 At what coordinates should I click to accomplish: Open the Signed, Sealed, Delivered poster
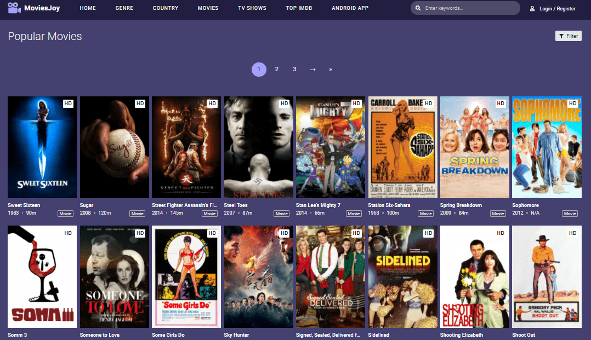click(x=331, y=276)
